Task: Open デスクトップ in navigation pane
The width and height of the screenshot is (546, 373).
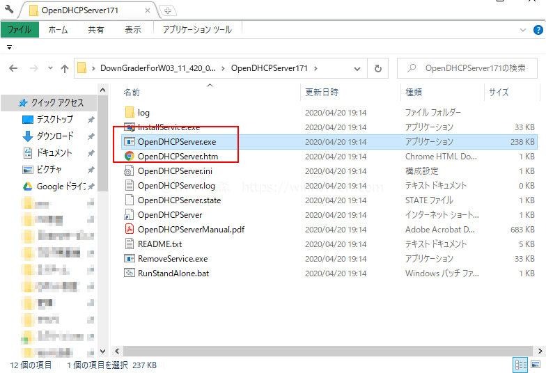Action: (54, 120)
